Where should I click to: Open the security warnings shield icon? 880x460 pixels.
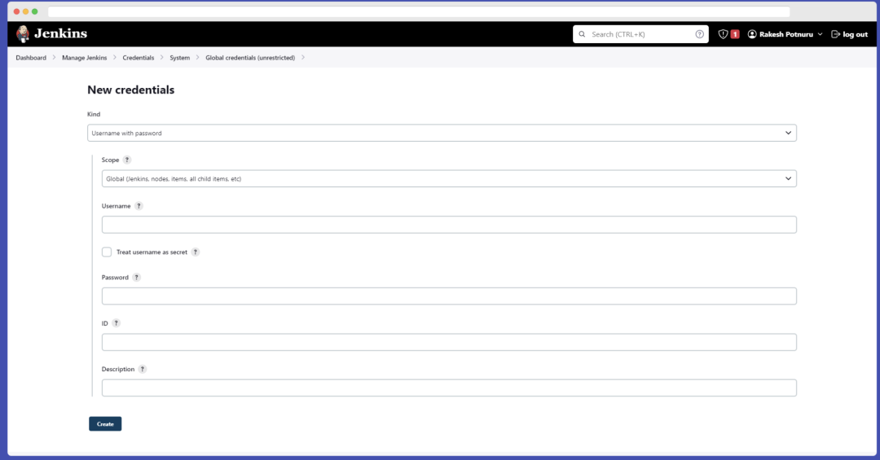[723, 34]
